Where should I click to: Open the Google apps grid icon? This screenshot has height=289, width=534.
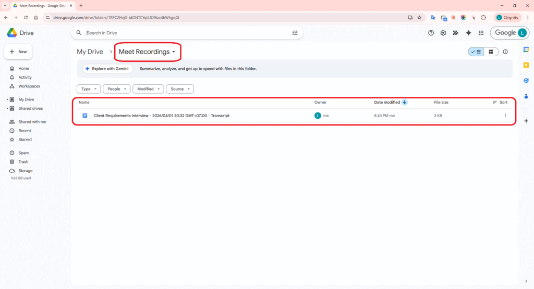pyautogui.click(x=481, y=33)
